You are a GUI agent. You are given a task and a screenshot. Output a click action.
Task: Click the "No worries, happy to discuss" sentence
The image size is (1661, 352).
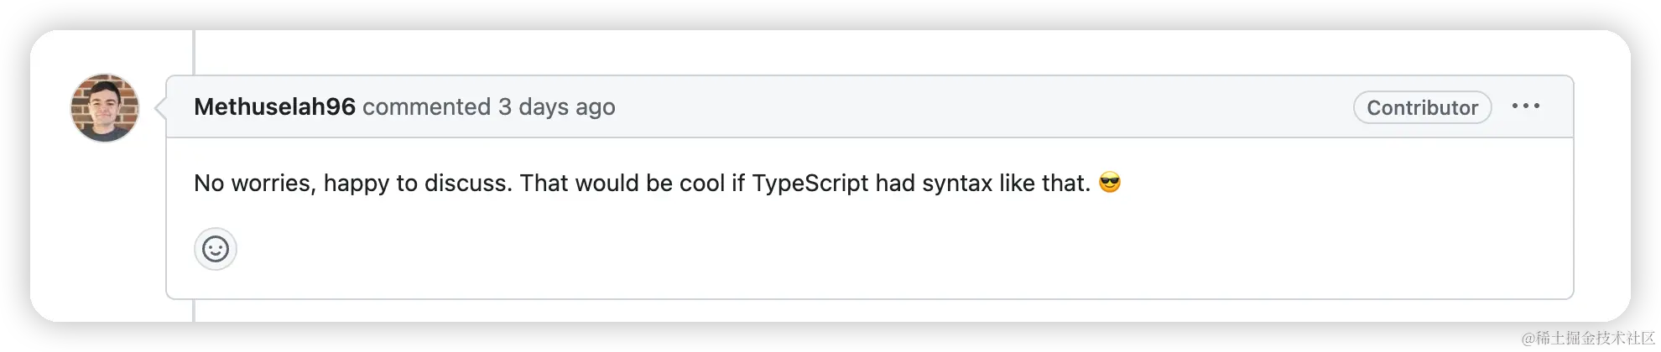point(352,184)
